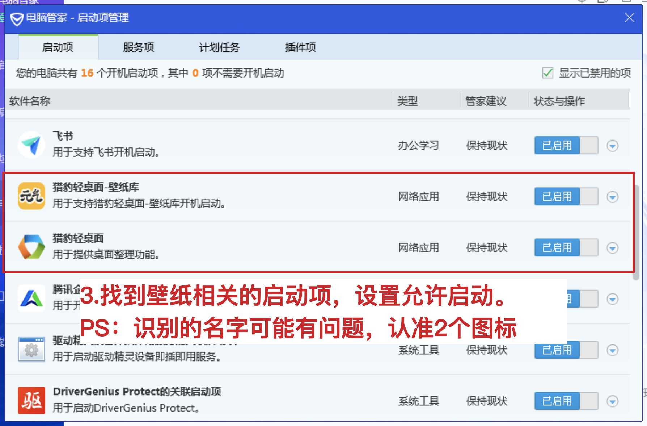Open the 计划任务 tab
Viewport: 647px width, 426px height.
(x=220, y=47)
